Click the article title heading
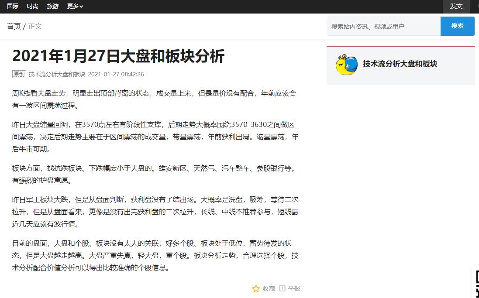This screenshot has height=298, width=479. click(118, 56)
